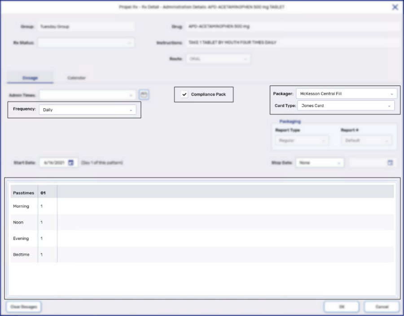Open the Stop Date calendar picker
The height and width of the screenshot is (316, 404).
(x=390, y=162)
